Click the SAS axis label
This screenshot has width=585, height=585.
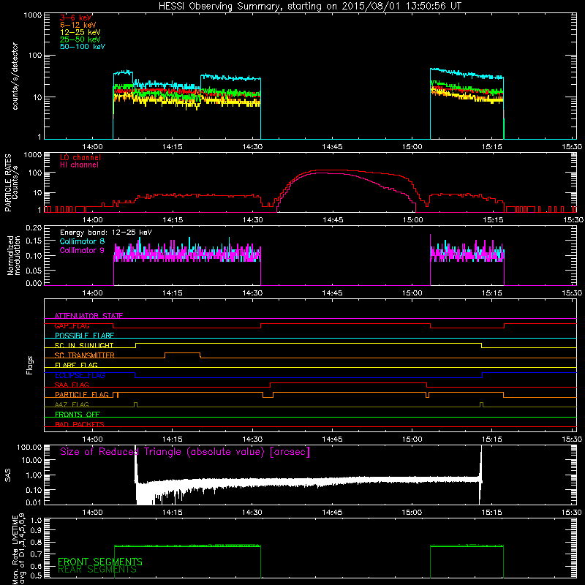click(8, 475)
